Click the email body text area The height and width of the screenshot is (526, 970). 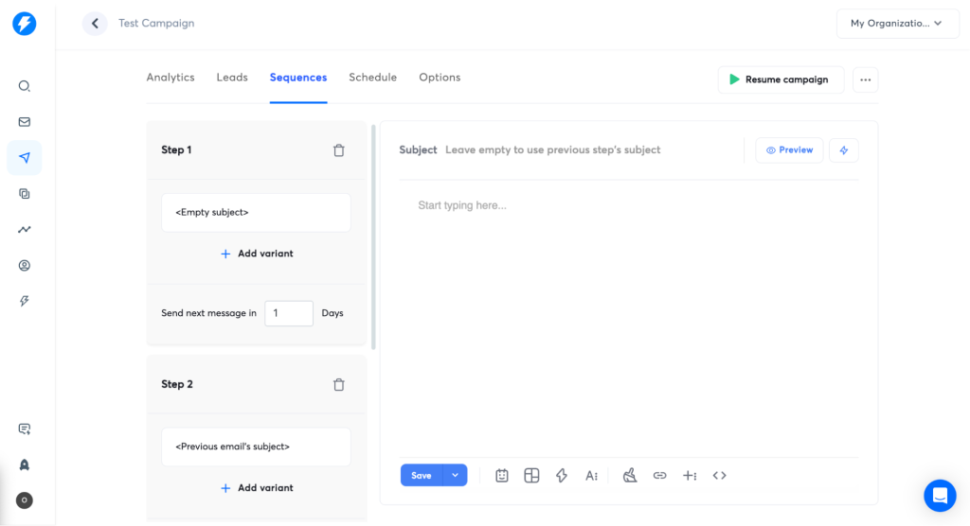pos(629,318)
